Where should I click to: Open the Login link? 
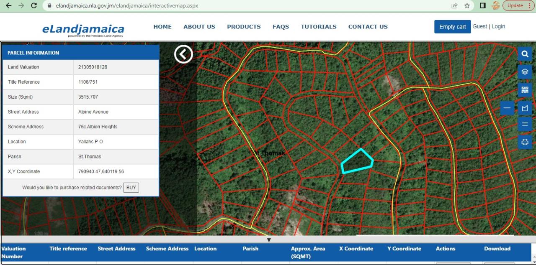click(x=498, y=26)
